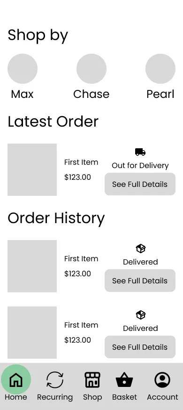183x410 pixels.
Task: Go to the Account profile icon
Action: click(x=162, y=380)
